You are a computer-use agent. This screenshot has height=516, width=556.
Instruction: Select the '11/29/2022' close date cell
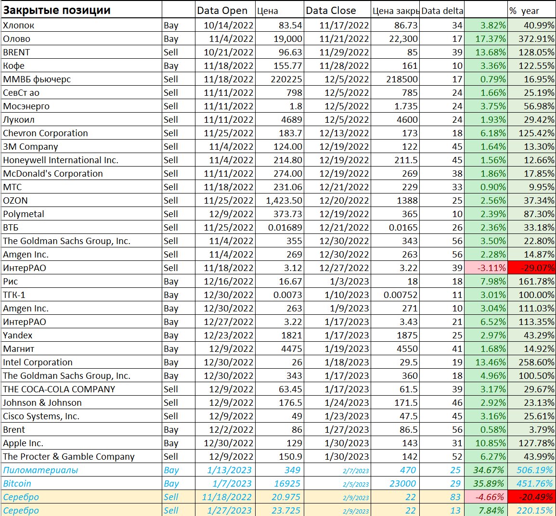pos(337,52)
